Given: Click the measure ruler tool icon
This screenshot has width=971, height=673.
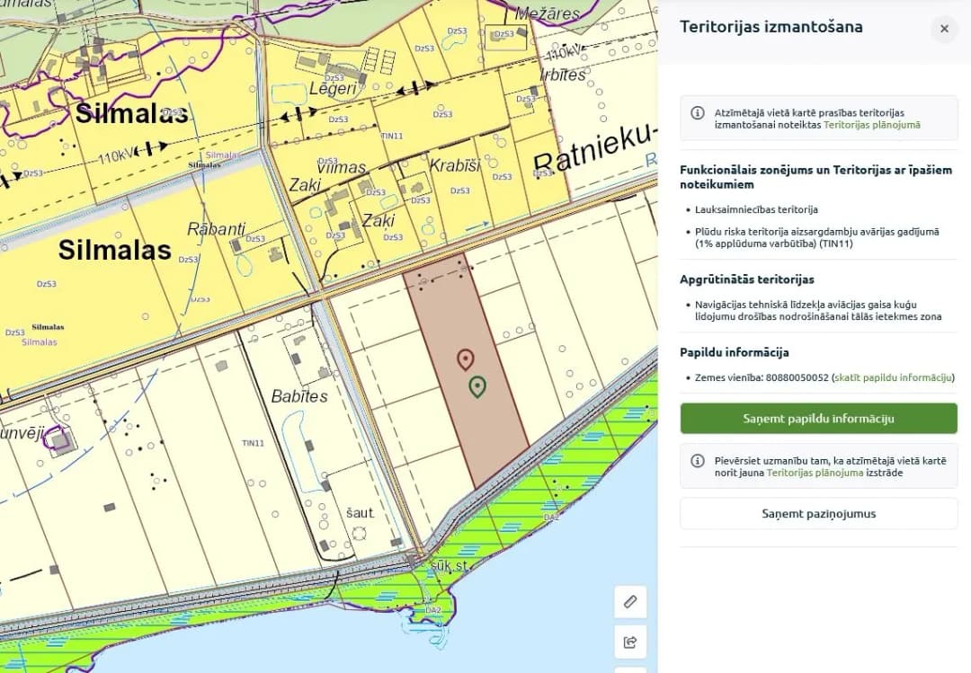Looking at the screenshot, I should point(629,601).
